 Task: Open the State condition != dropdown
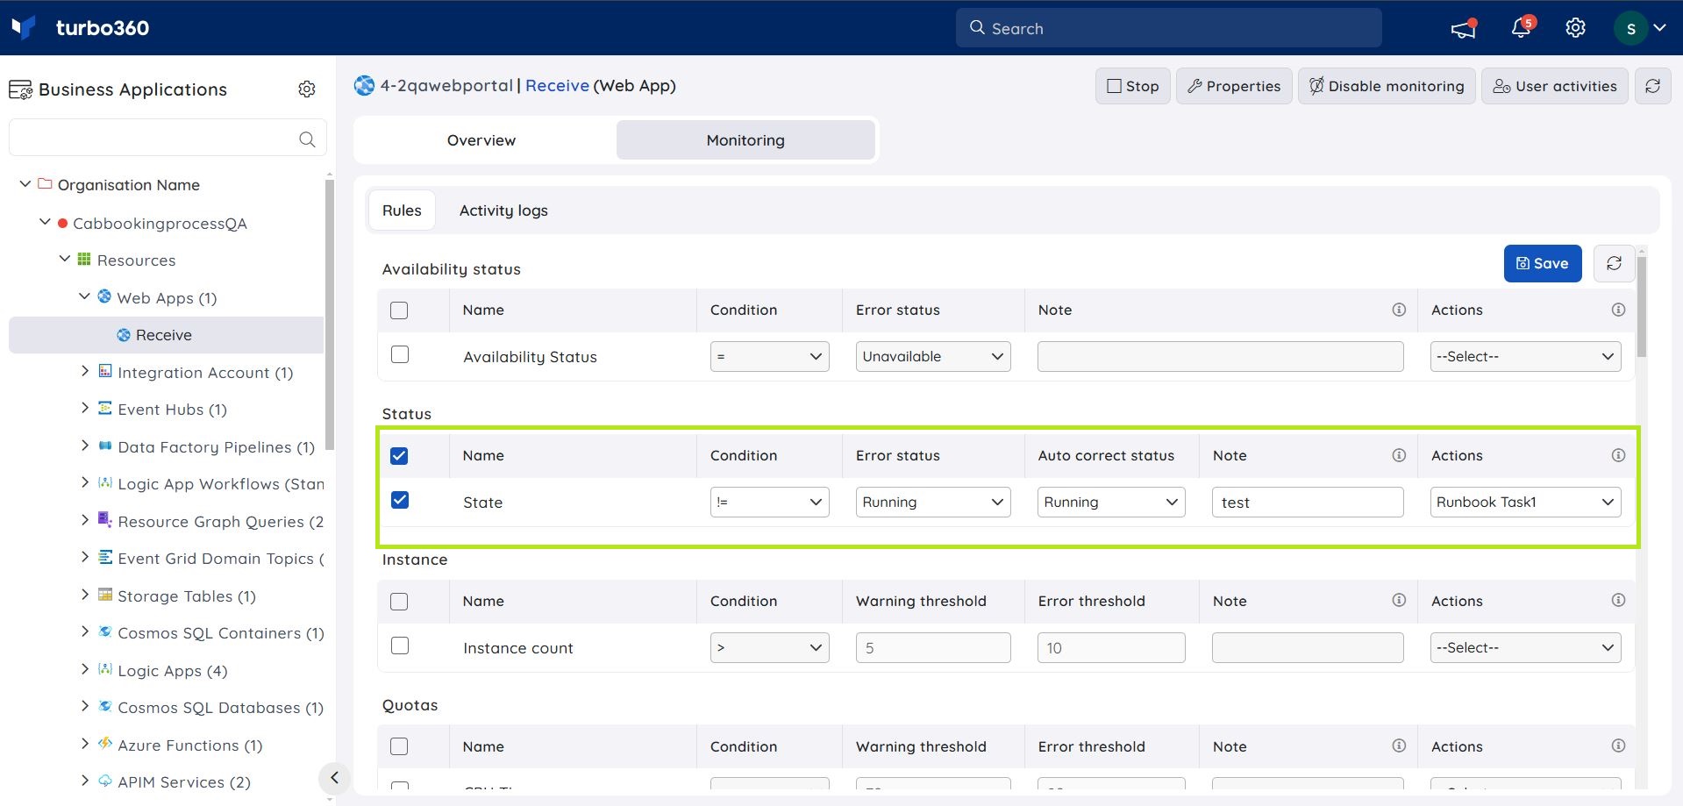(769, 502)
